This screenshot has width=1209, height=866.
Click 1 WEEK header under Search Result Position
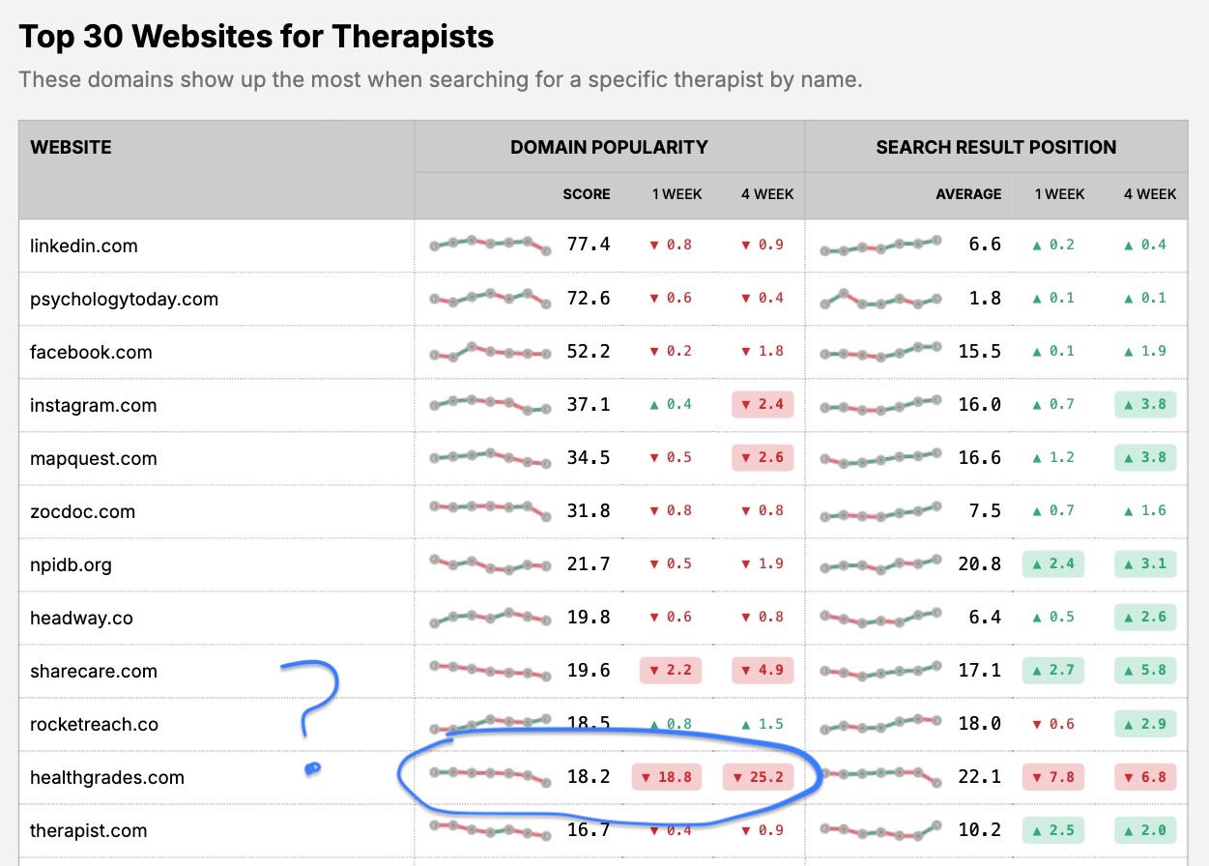(x=1059, y=194)
